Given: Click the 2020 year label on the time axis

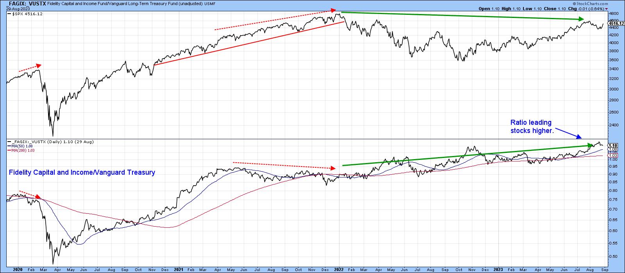Looking at the screenshot, I should tap(18, 269).
